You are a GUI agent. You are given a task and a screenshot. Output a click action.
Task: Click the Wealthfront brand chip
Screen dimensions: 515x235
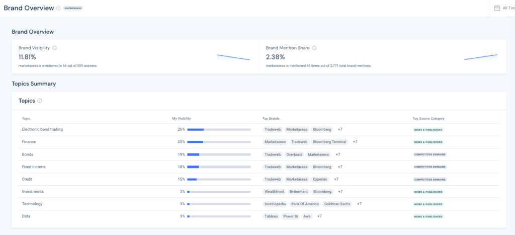point(274,192)
